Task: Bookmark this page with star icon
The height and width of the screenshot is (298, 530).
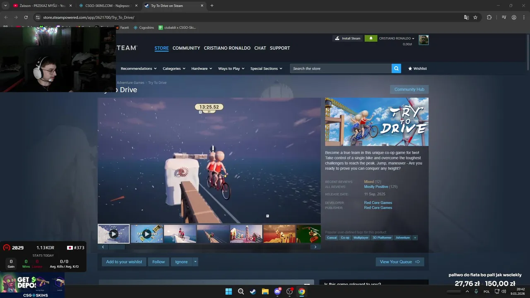Action: [475, 17]
